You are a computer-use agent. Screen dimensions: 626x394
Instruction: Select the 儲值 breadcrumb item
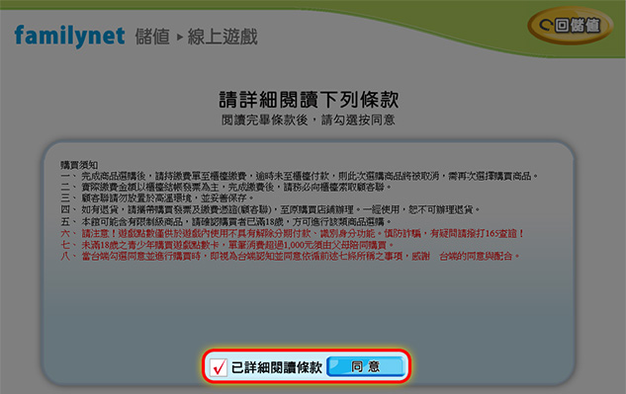(x=152, y=37)
